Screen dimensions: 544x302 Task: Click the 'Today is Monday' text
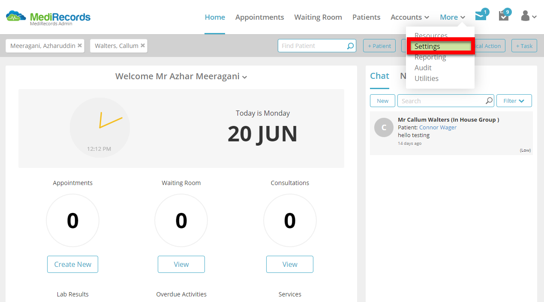click(263, 113)
